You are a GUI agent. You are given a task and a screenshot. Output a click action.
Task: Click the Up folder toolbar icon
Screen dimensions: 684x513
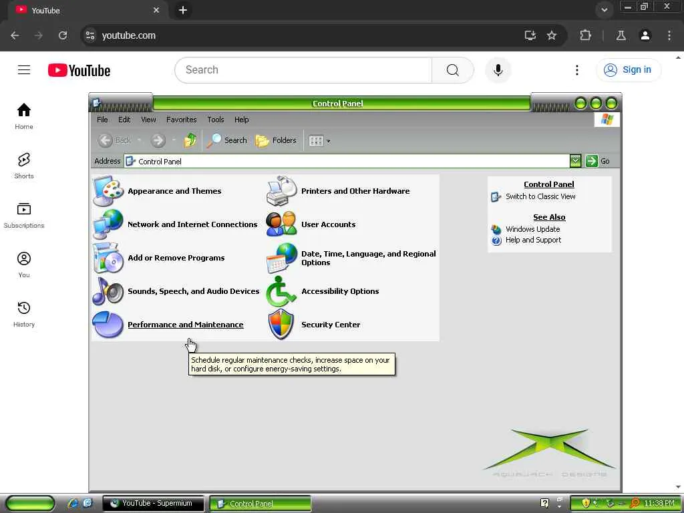click(190, 140)
